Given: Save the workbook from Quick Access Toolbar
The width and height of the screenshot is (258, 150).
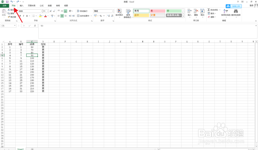Looking at the screenshot, I should (7, 2).
